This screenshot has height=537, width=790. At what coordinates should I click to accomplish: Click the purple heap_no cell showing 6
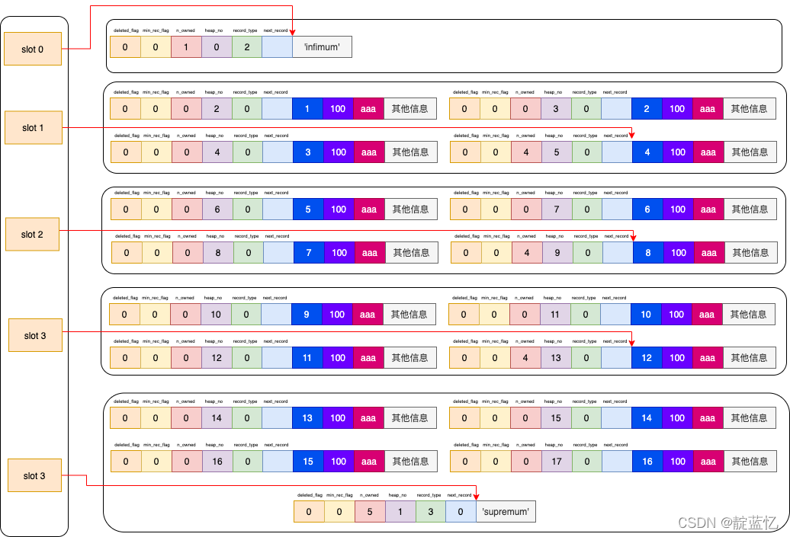tap(217, 209)
